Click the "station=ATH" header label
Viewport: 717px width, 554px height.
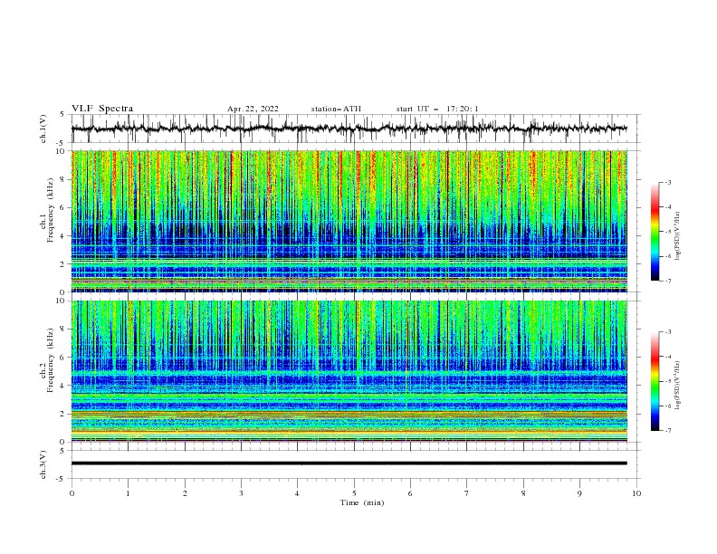pyautogui.click(x=336, y=109)
